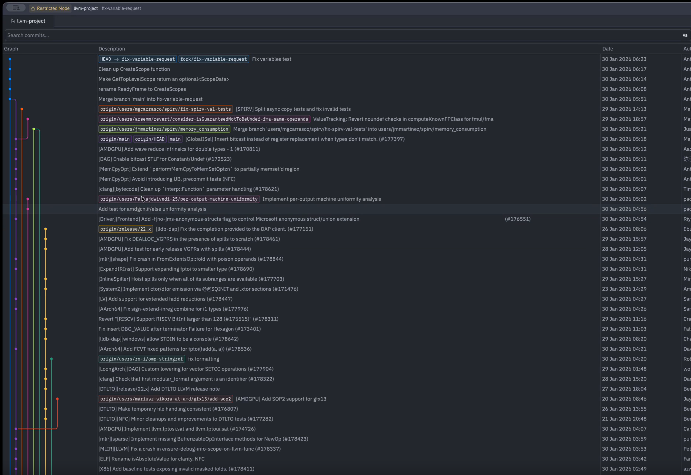The height and width of the screenshot is (475, 691).
Task: Toggle case-sensitive search (Aa)
Action: pyautogui.click(x=685, y=35)
